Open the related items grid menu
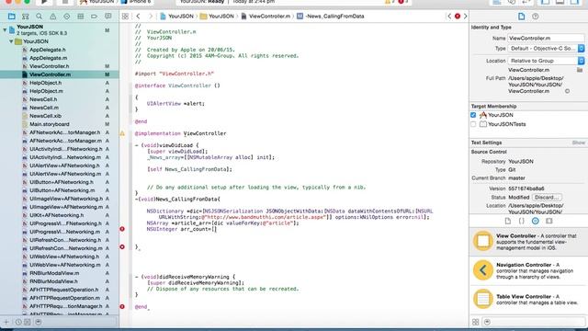Screen dimensions: 588x331 125,17
